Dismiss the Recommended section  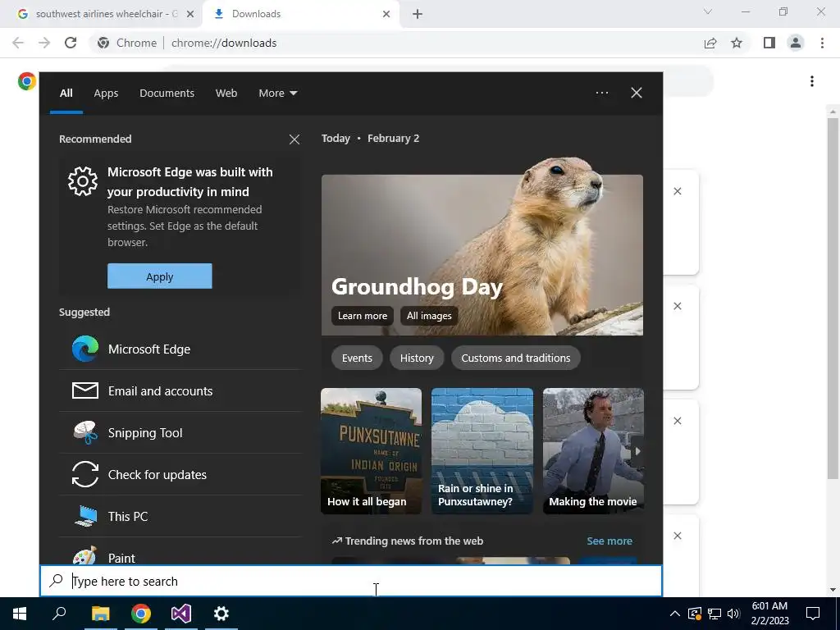(294, 139)
